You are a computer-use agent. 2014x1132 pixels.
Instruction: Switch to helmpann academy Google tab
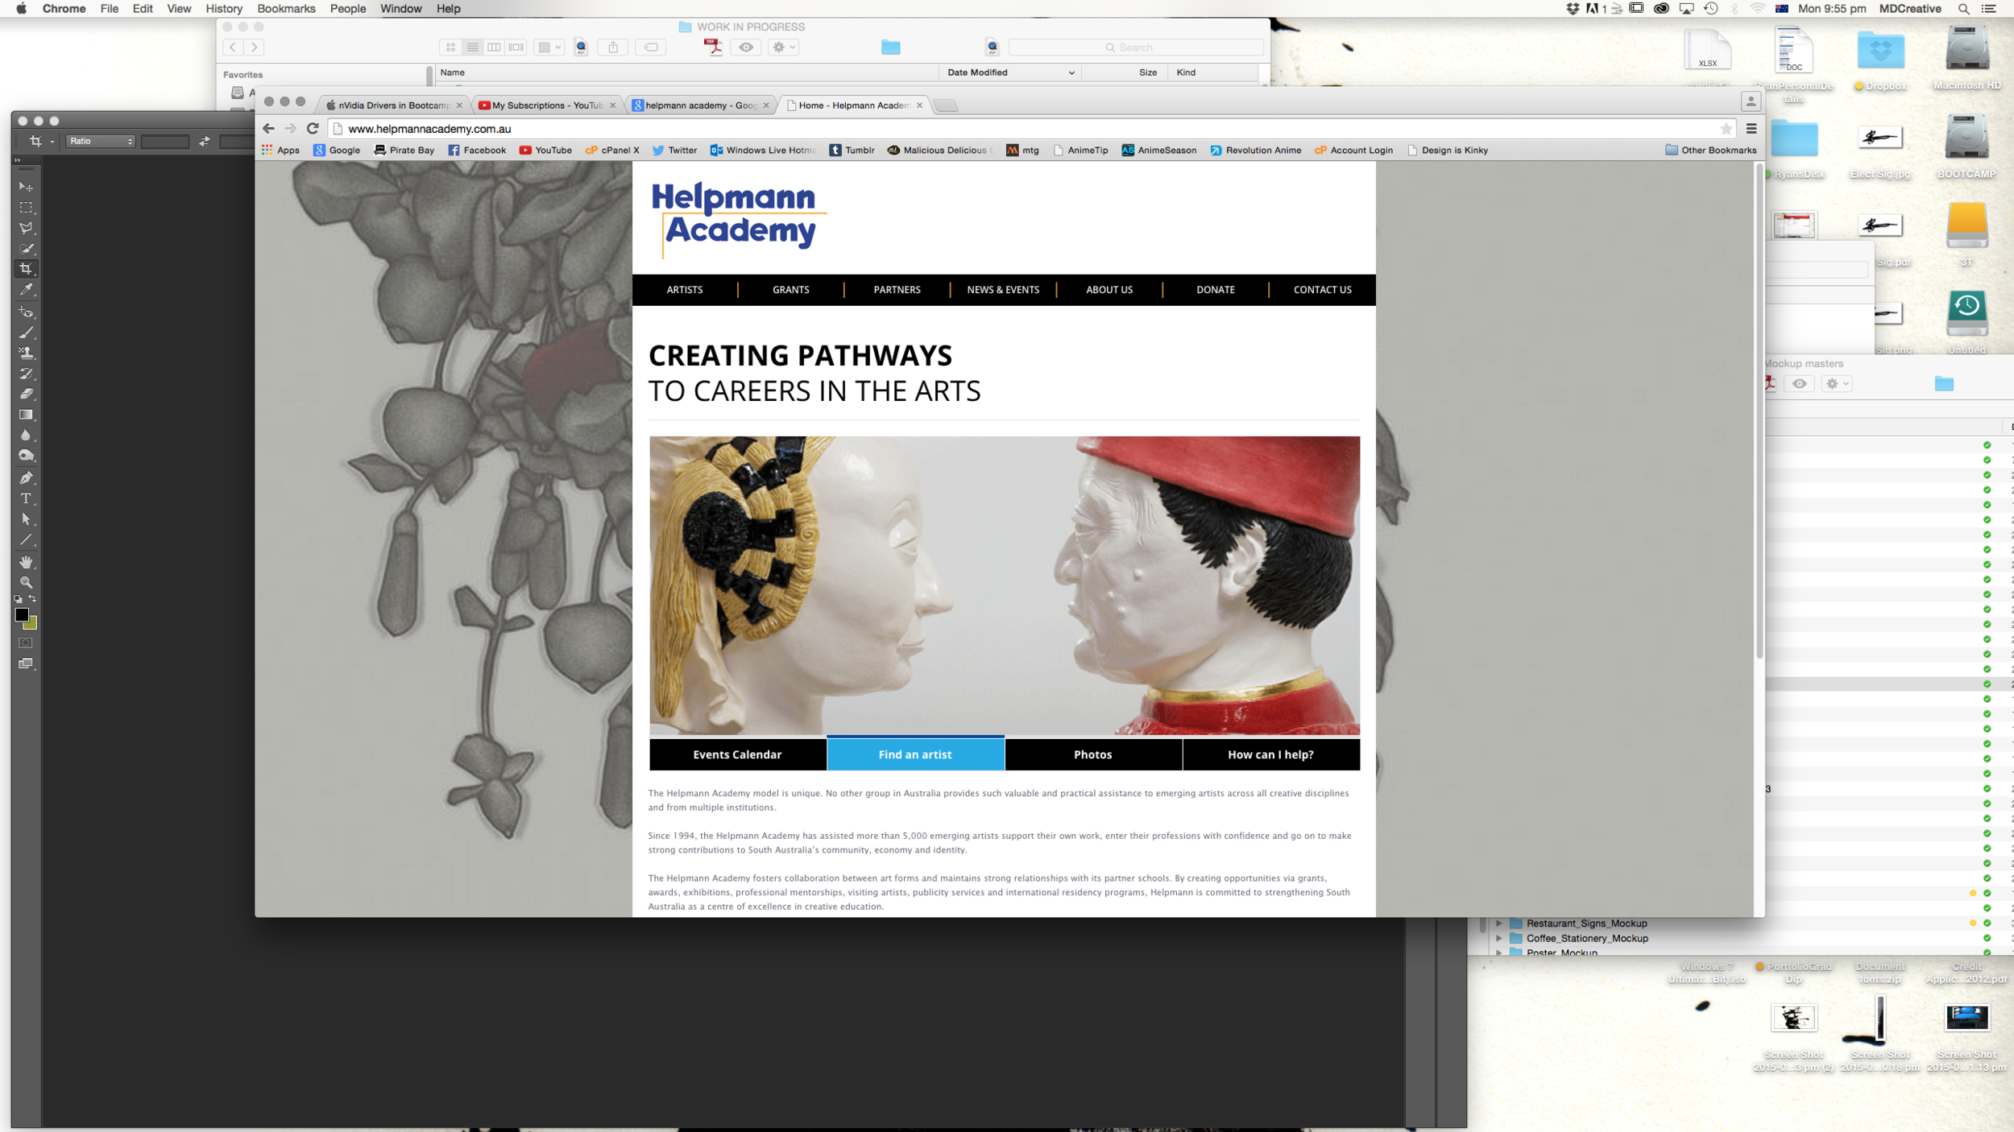701,105
